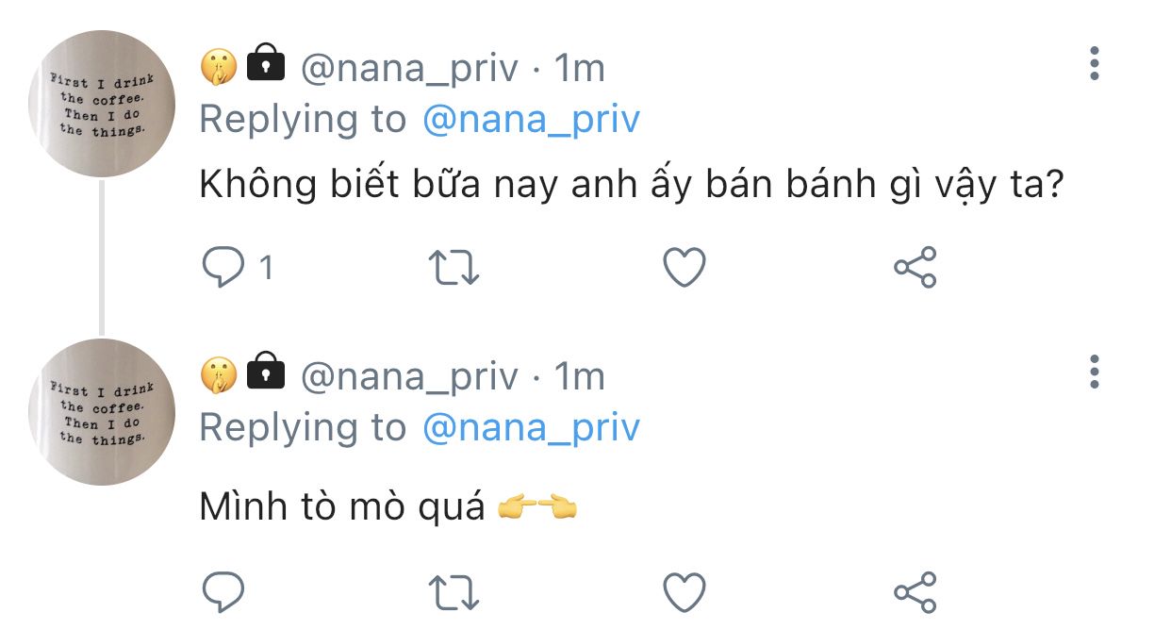This screenshot has width=1171, height=629.
Task: Click @nana_priv mention link in second tweet
Action: (531, 427)
